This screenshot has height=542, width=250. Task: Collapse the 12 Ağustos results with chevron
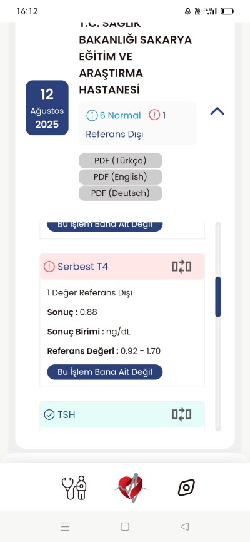click(217, 111)
